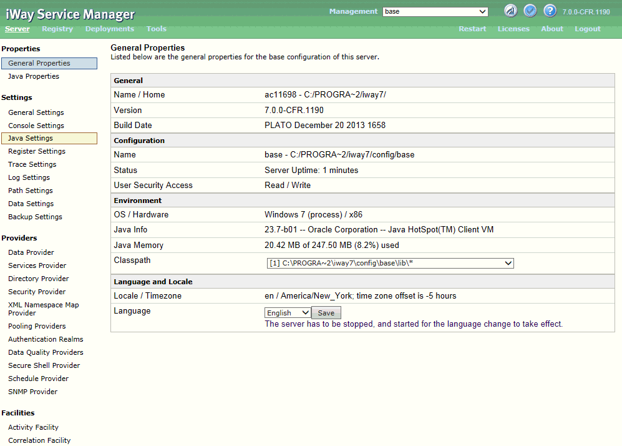The height and width of the screenshot is (446, 622).
Task: Open Log Settings
Action: 29,177
